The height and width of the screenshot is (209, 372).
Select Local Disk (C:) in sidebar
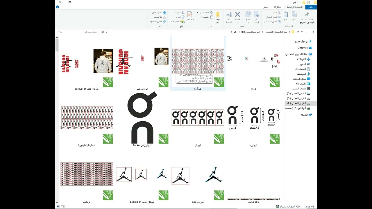(298, 93)
